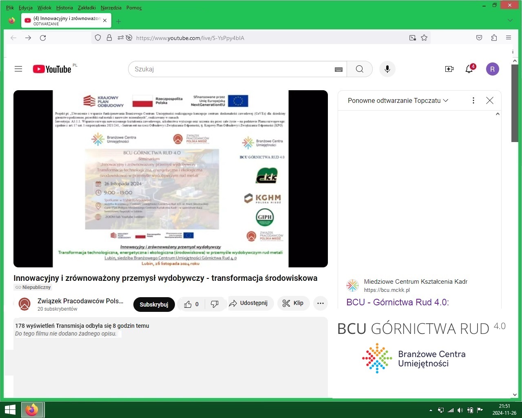Close the chat replay panel
The image size is (522, 418).
click(490, 100)
